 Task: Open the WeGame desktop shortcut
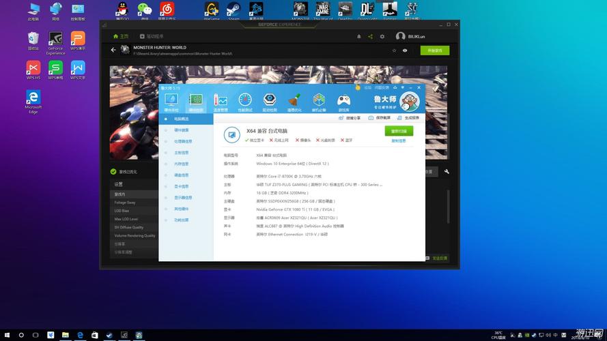coord(212,10)
